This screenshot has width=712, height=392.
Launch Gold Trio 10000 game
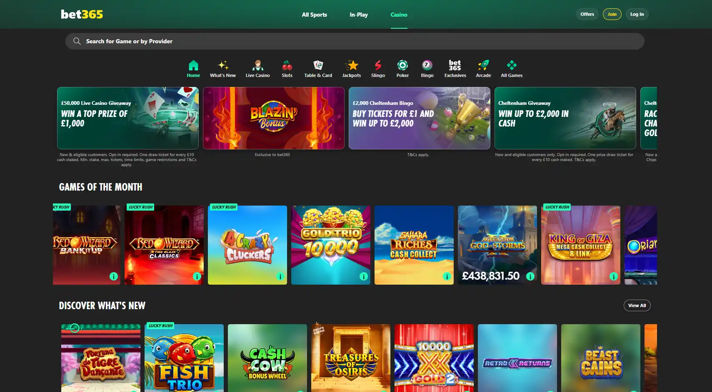[331, 245]
